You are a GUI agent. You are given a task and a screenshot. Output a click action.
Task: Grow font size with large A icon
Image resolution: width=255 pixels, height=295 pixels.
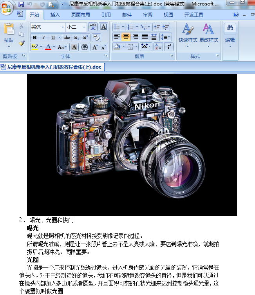point(95,47)
